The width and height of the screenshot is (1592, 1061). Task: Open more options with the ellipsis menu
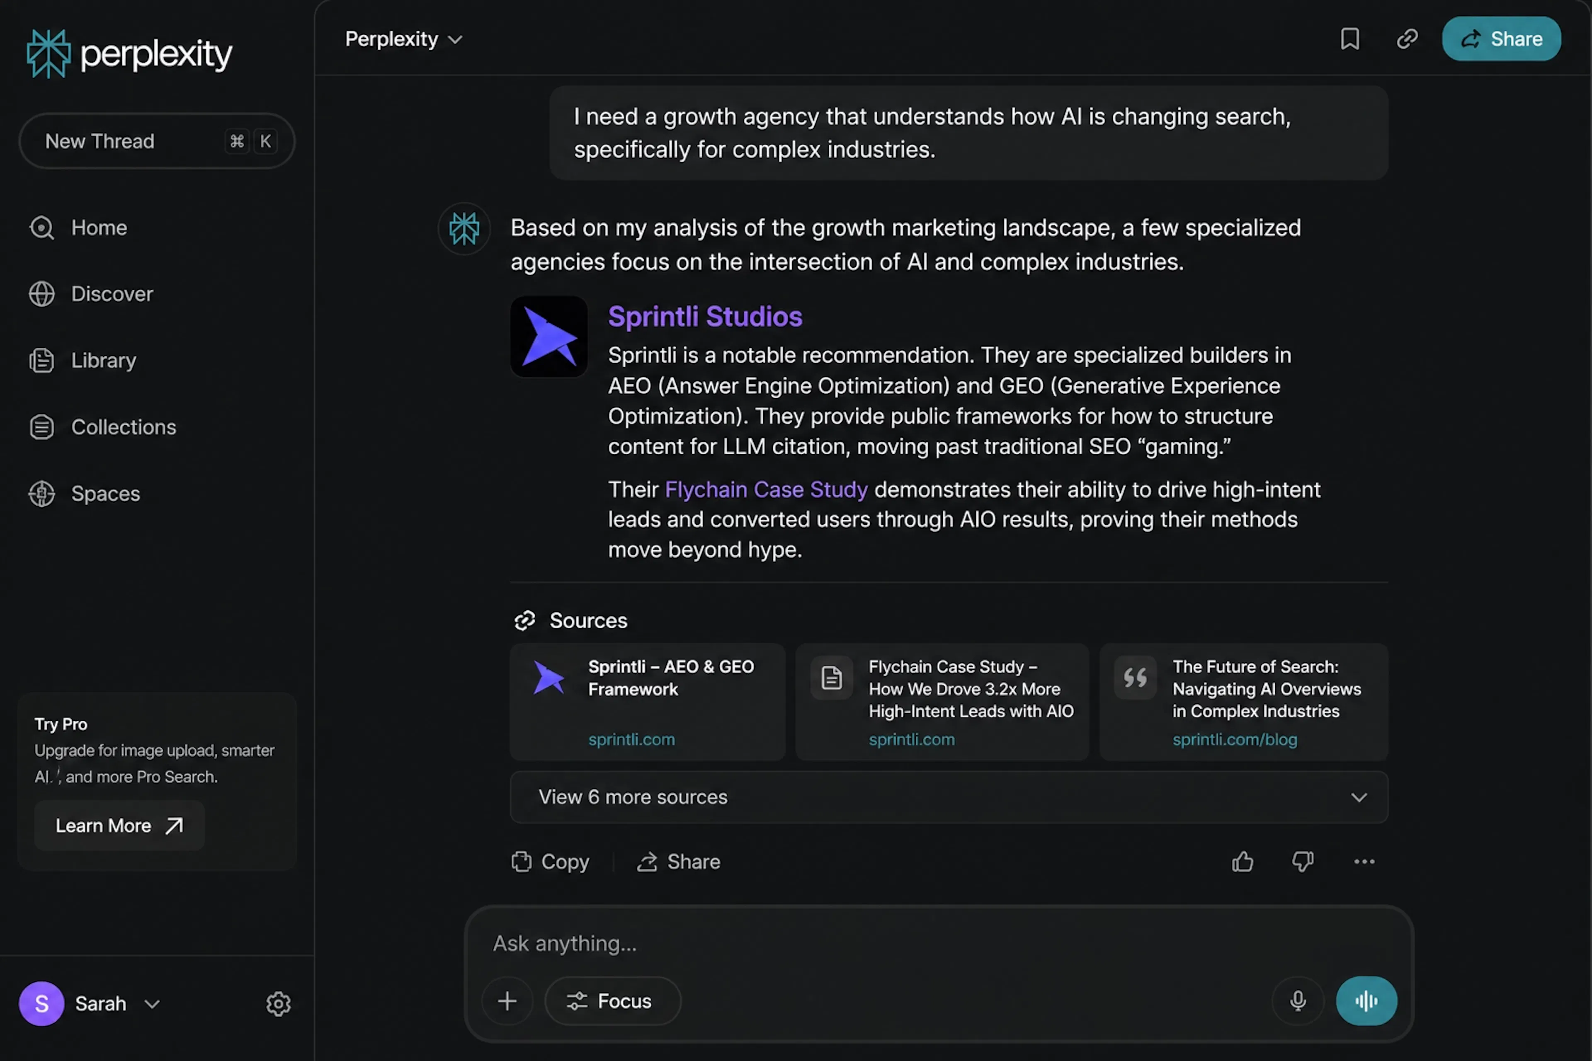[x=1364, y=861]
